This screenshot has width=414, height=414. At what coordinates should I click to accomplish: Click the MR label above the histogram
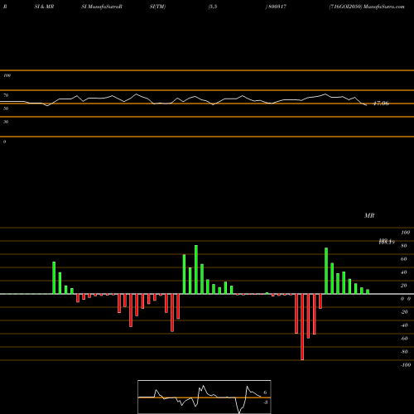(x=369, y=215)
